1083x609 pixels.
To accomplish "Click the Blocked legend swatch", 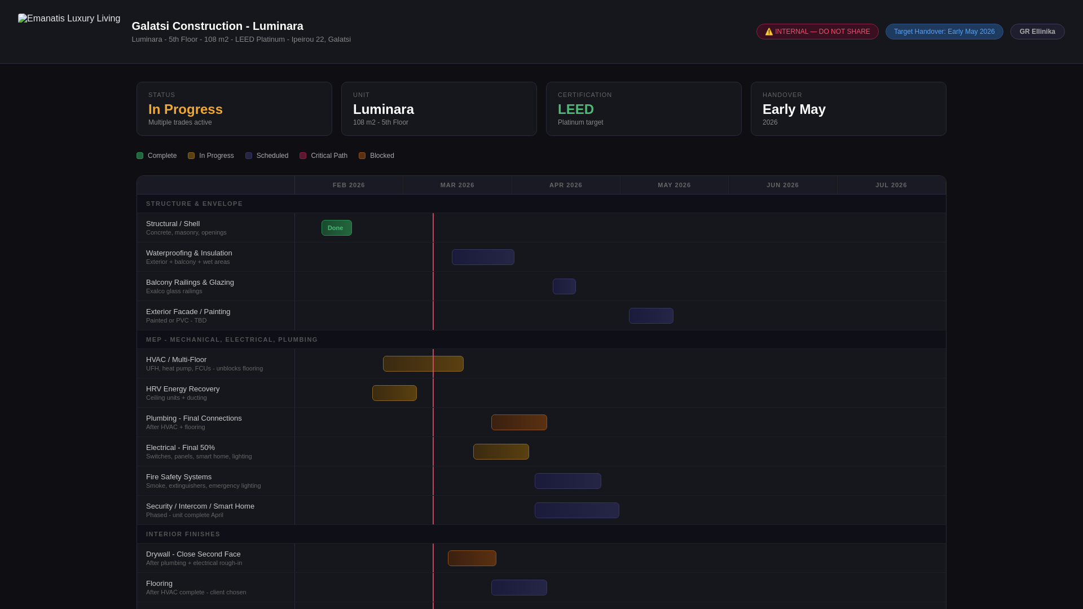I will (x=362, y=156).
